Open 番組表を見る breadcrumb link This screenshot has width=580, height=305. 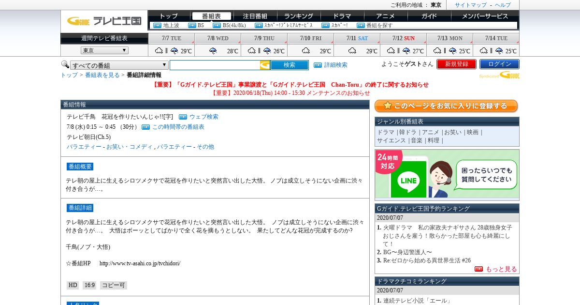pyautogui.click(x=102, y=75)
